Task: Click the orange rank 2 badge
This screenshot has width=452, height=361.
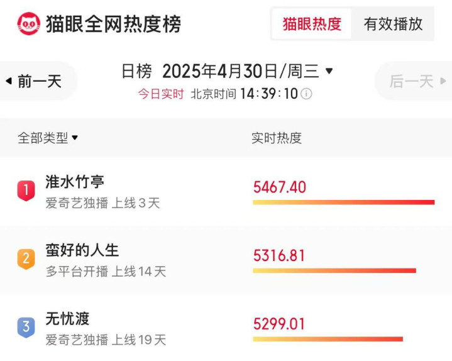Action: click(x=26, y=258)
